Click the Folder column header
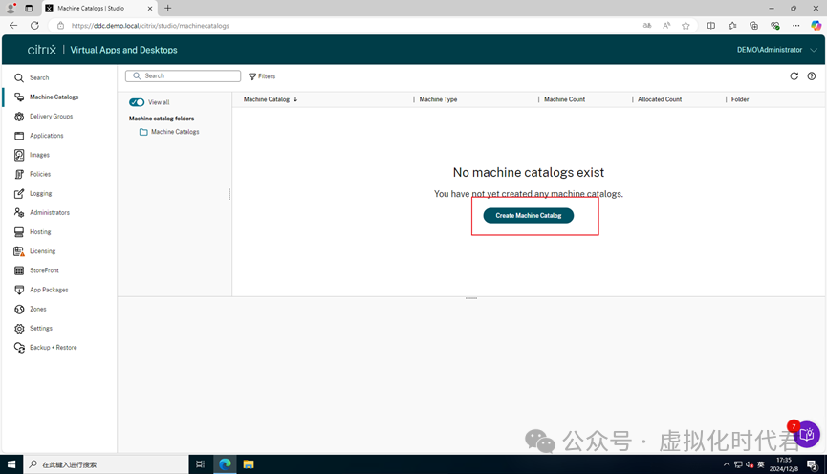Image resolution: width=827 pixels, height=474 pixels. click(x=739, y=99)
